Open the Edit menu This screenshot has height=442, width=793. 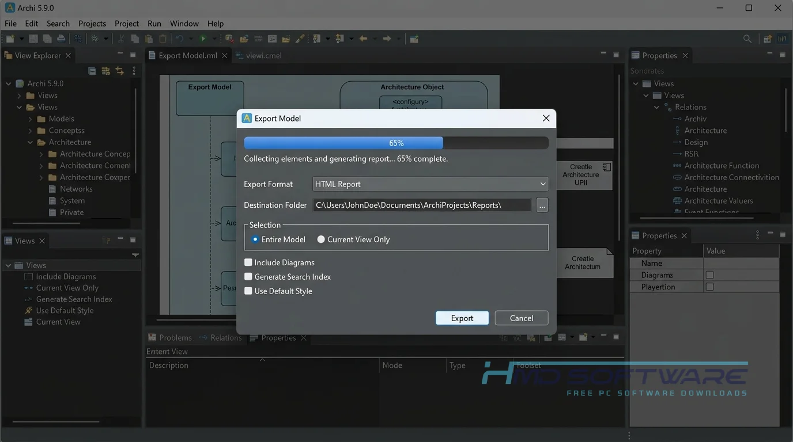32,24
